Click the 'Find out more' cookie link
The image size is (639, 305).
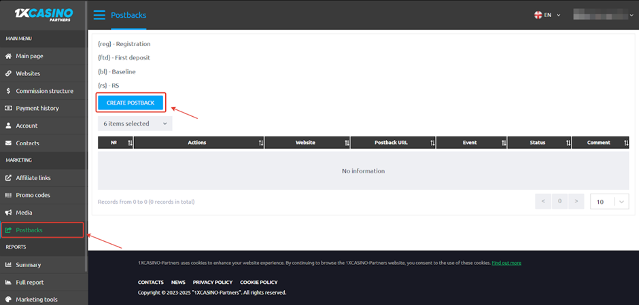click(506, 263)
